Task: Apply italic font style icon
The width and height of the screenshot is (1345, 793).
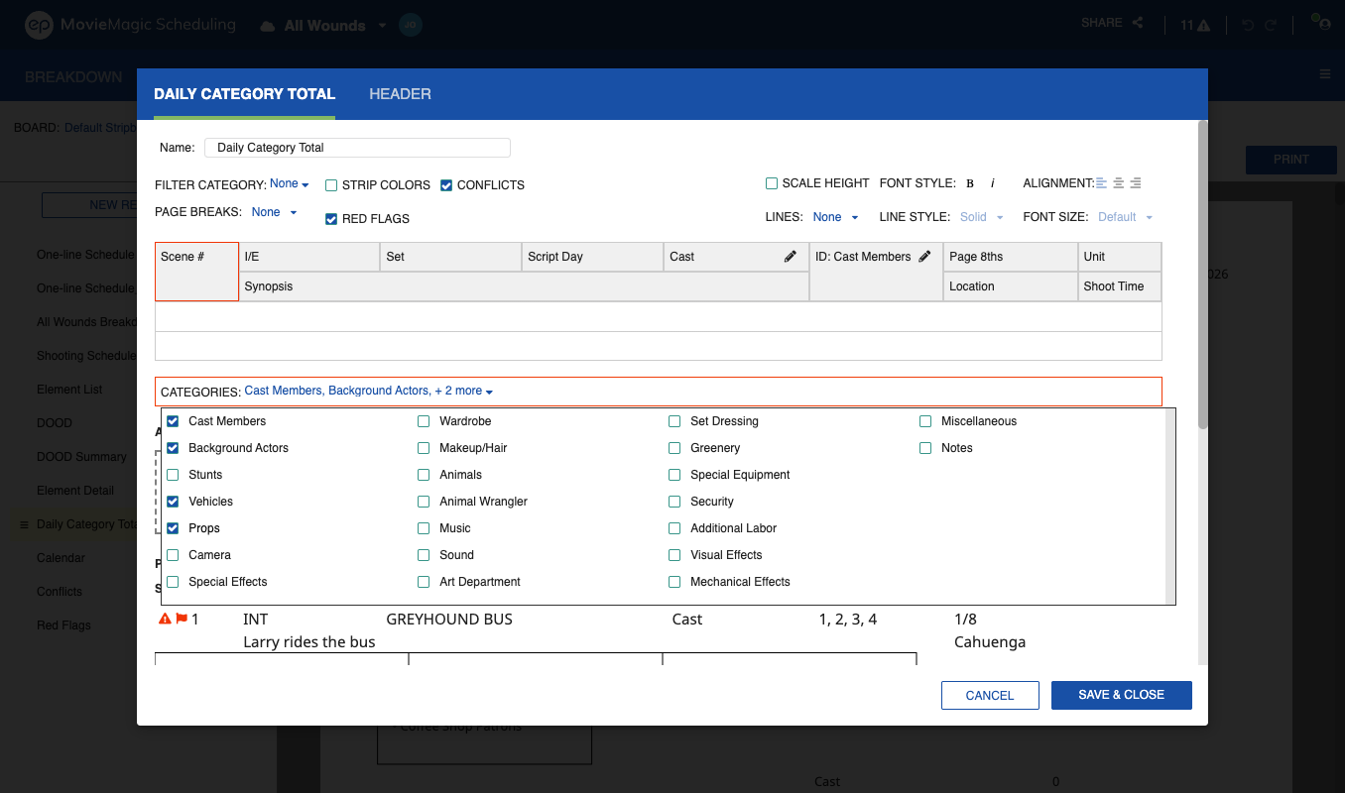Action: [x=993, y=183]
